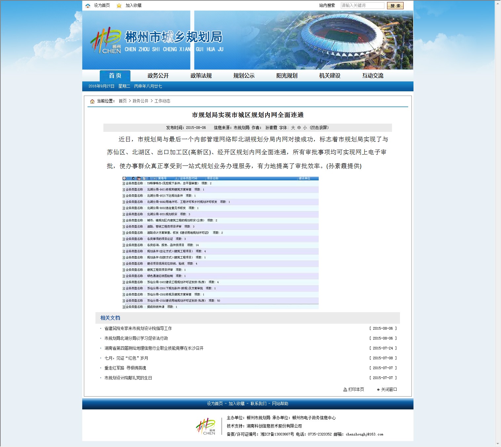
Task: Click the house icon next to 当前位置
Action: (x=92, y=101)
